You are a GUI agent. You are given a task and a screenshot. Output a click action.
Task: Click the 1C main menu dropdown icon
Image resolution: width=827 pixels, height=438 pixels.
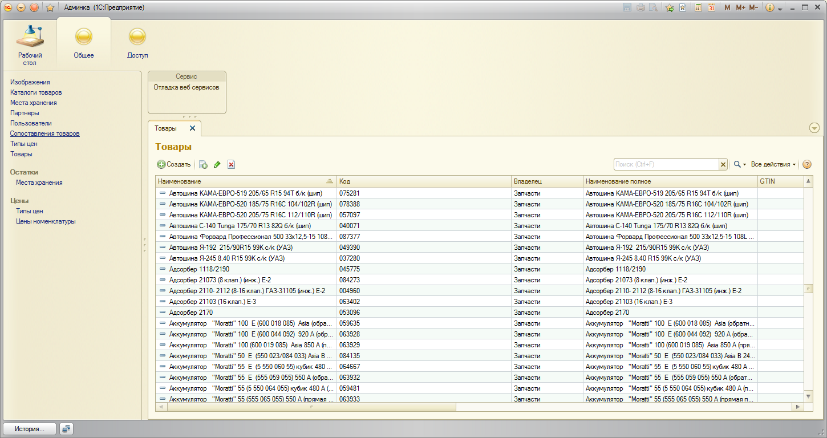pyautogui.click(x=21, y=7)
